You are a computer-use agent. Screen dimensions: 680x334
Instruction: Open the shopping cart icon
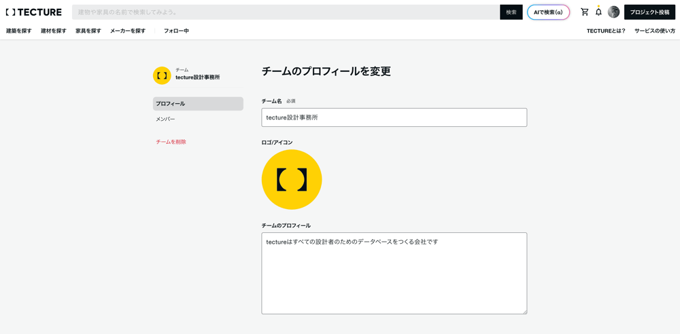pos(584,12)
